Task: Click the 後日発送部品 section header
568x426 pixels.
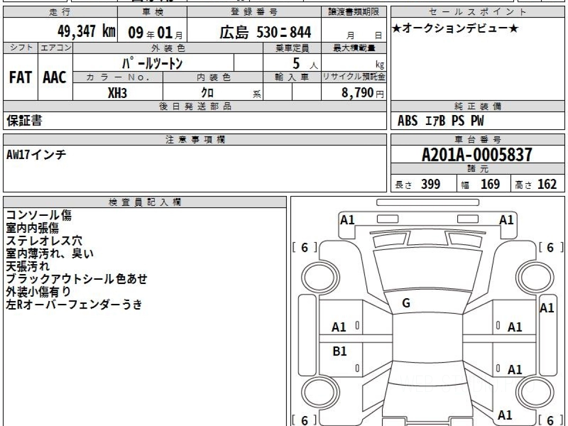Action: pos(195,106)
